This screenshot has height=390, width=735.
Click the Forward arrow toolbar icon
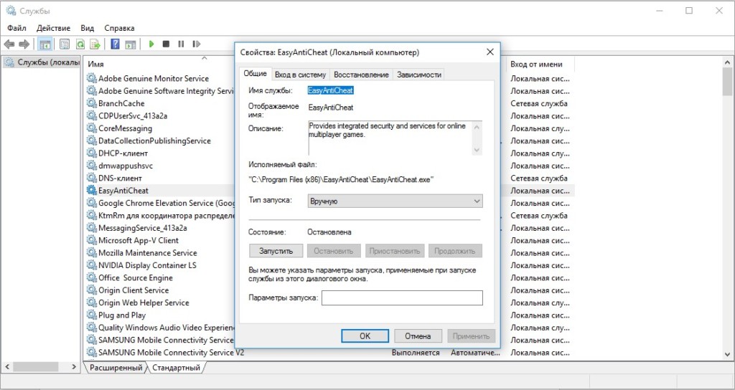point(24,44)
